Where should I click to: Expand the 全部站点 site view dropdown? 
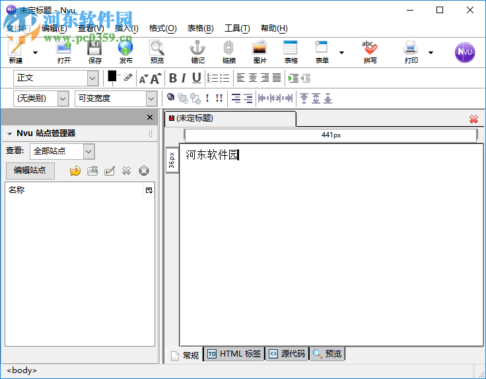[x=62, y=151]
